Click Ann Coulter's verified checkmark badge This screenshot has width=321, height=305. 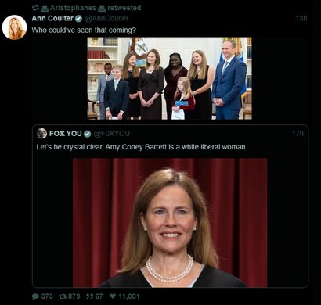coord(78,19)
